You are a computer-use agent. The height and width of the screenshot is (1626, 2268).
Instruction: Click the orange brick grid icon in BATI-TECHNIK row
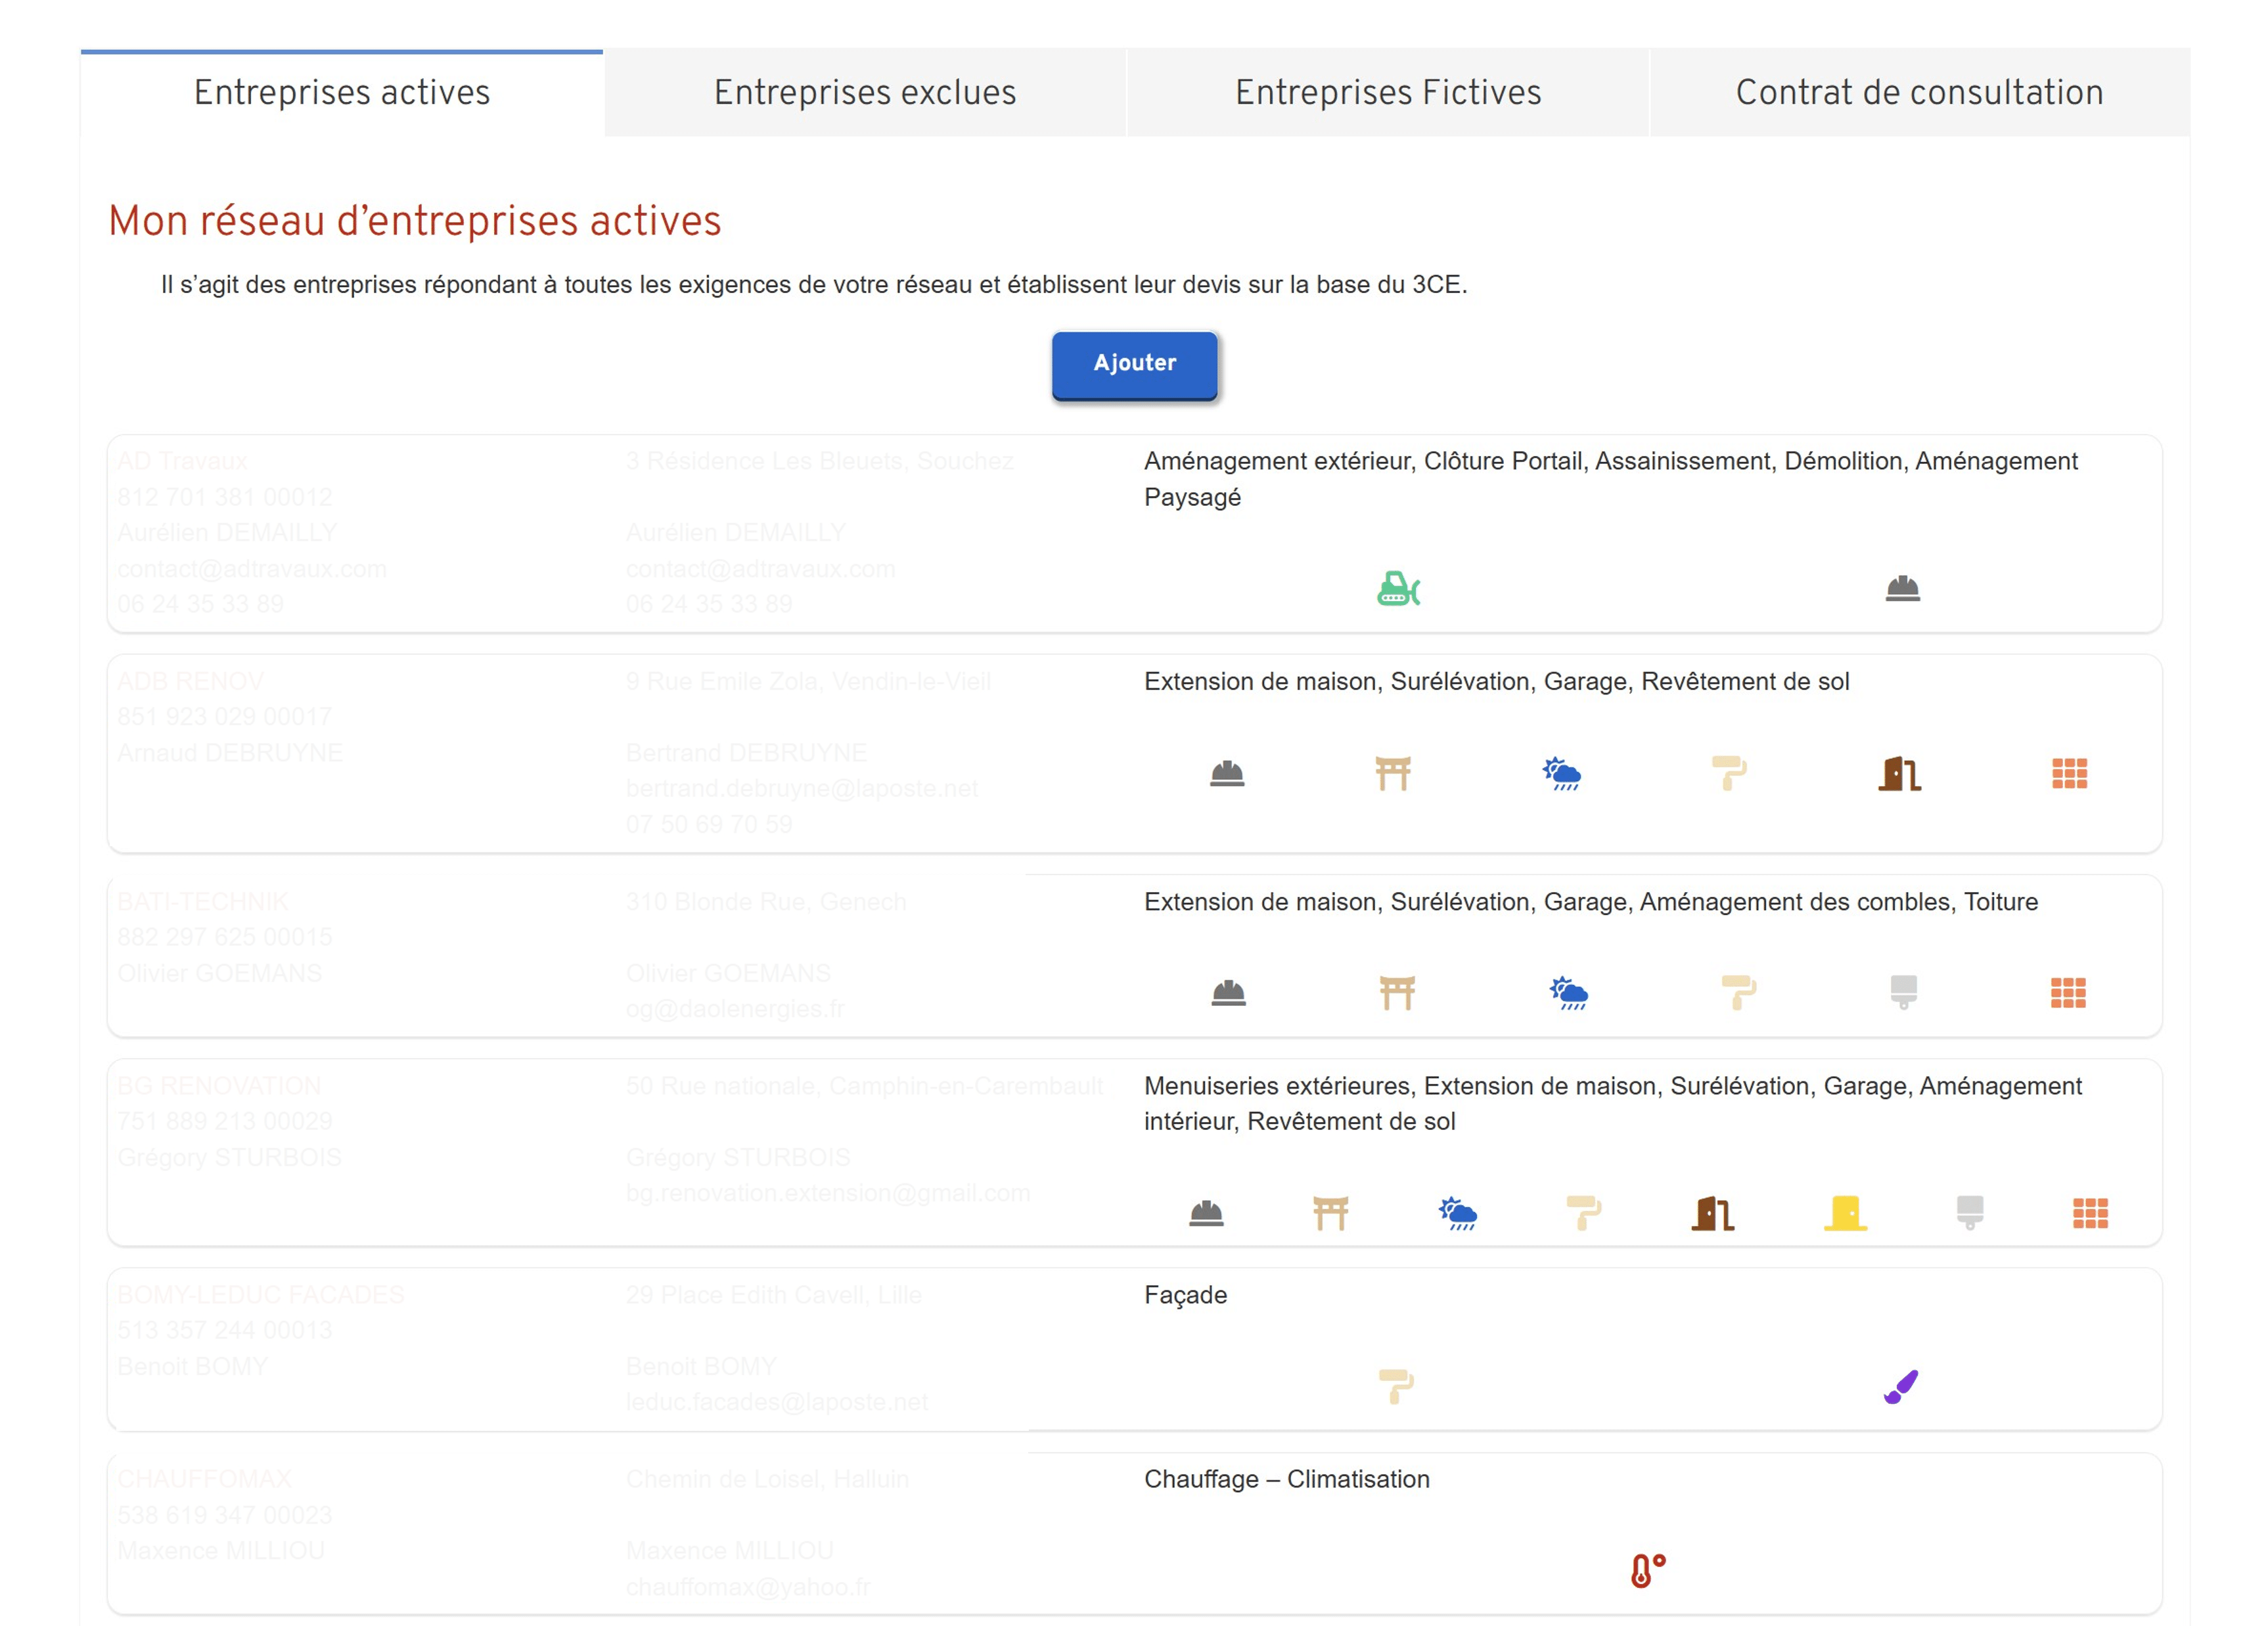tap(2067, 993)
